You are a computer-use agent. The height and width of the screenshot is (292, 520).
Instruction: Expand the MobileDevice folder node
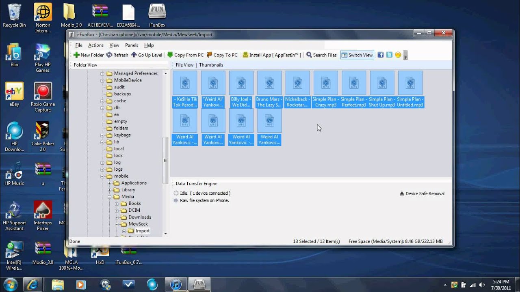[x=102, y=80]
